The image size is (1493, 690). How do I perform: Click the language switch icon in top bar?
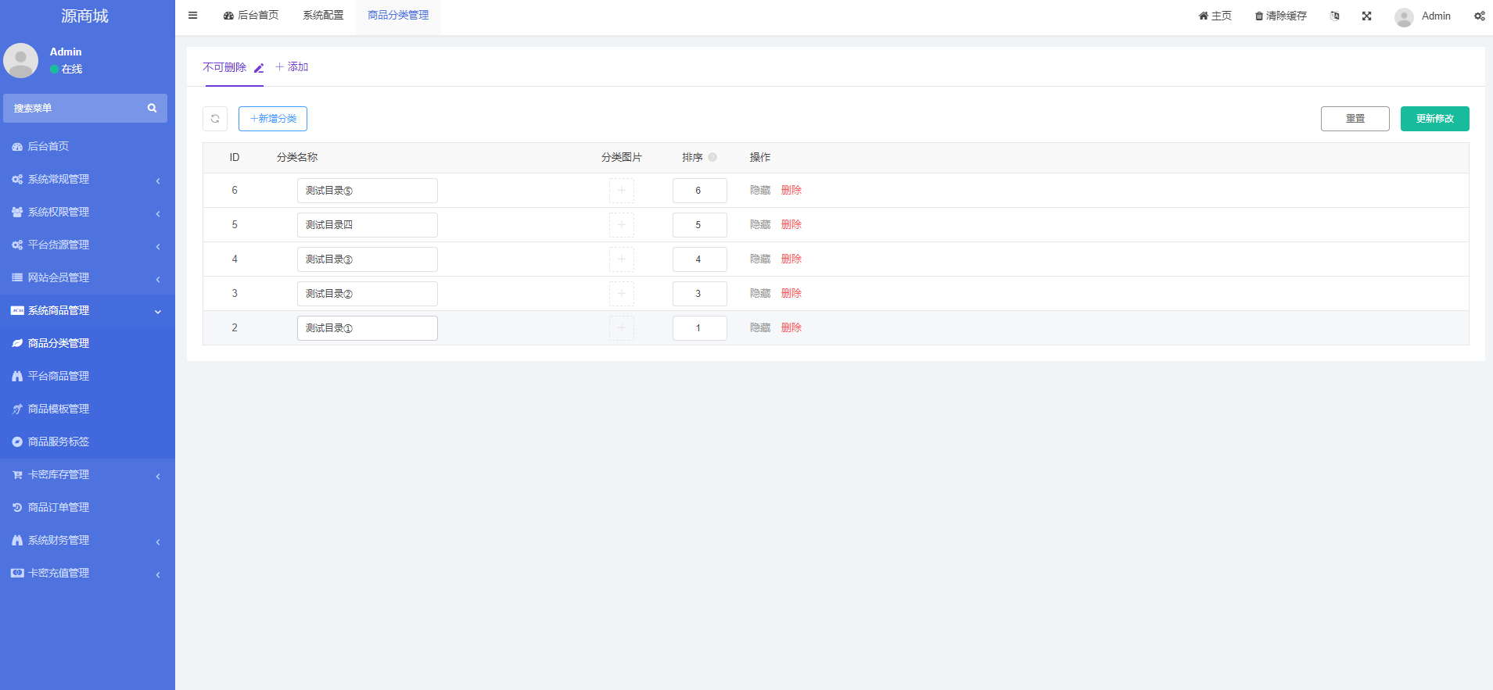coord(1335,16)
